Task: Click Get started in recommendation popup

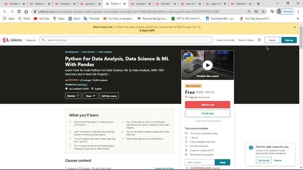Action: click(x=264, y=160)
